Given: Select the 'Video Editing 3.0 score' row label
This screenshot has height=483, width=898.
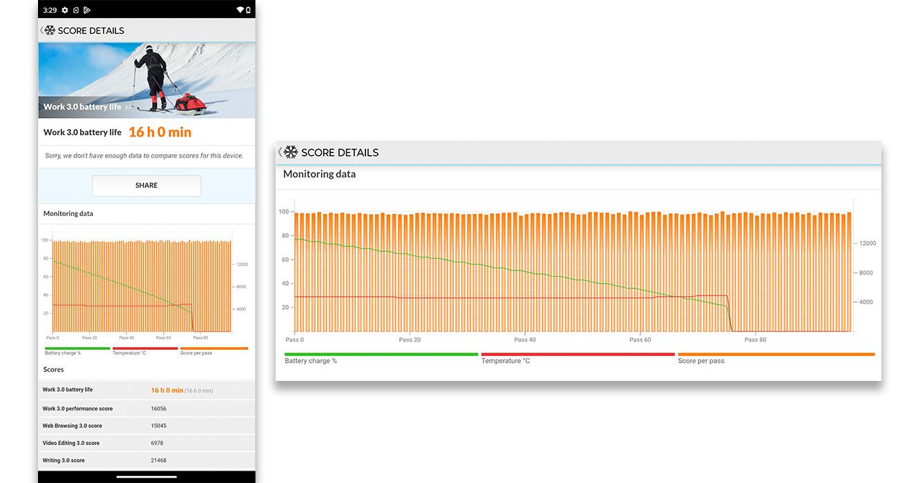Looking at the screenshot, I should [71, 443].
